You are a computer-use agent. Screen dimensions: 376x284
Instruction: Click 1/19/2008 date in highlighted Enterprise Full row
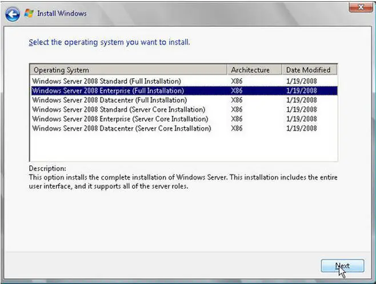coord(301,91)
